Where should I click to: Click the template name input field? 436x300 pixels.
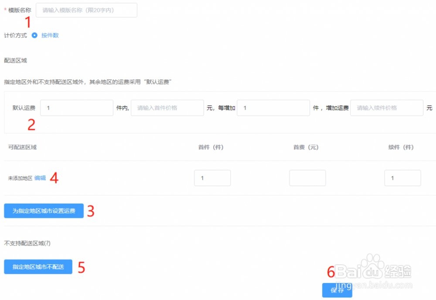[86, 10]
